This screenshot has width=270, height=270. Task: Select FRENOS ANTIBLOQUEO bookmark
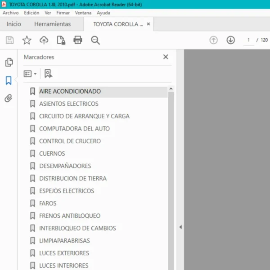pyautogui.click(x=70, y=216)
